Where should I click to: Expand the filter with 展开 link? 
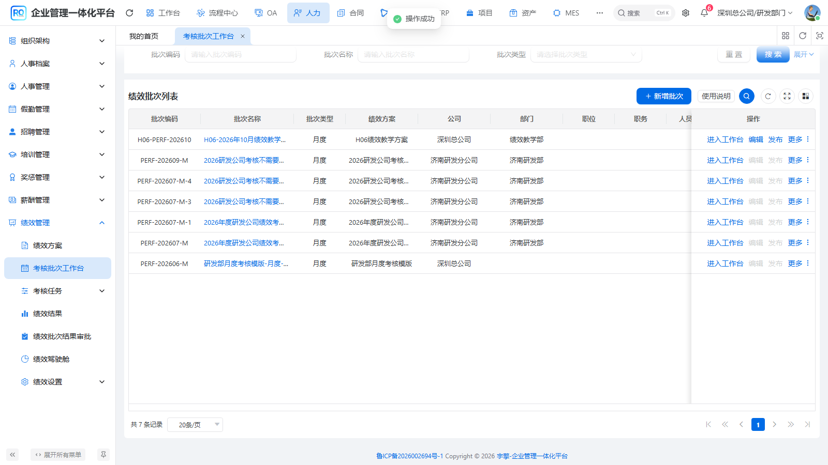pos(804,54)
